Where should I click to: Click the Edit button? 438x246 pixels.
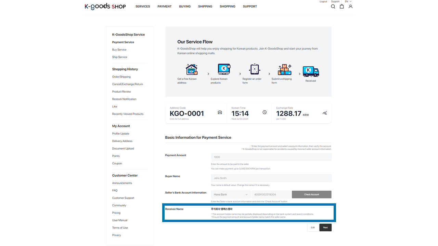(x=313, y=228)
